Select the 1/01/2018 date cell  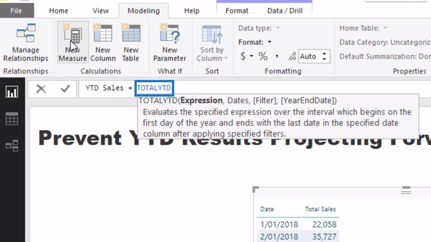(x=279, y=225)
